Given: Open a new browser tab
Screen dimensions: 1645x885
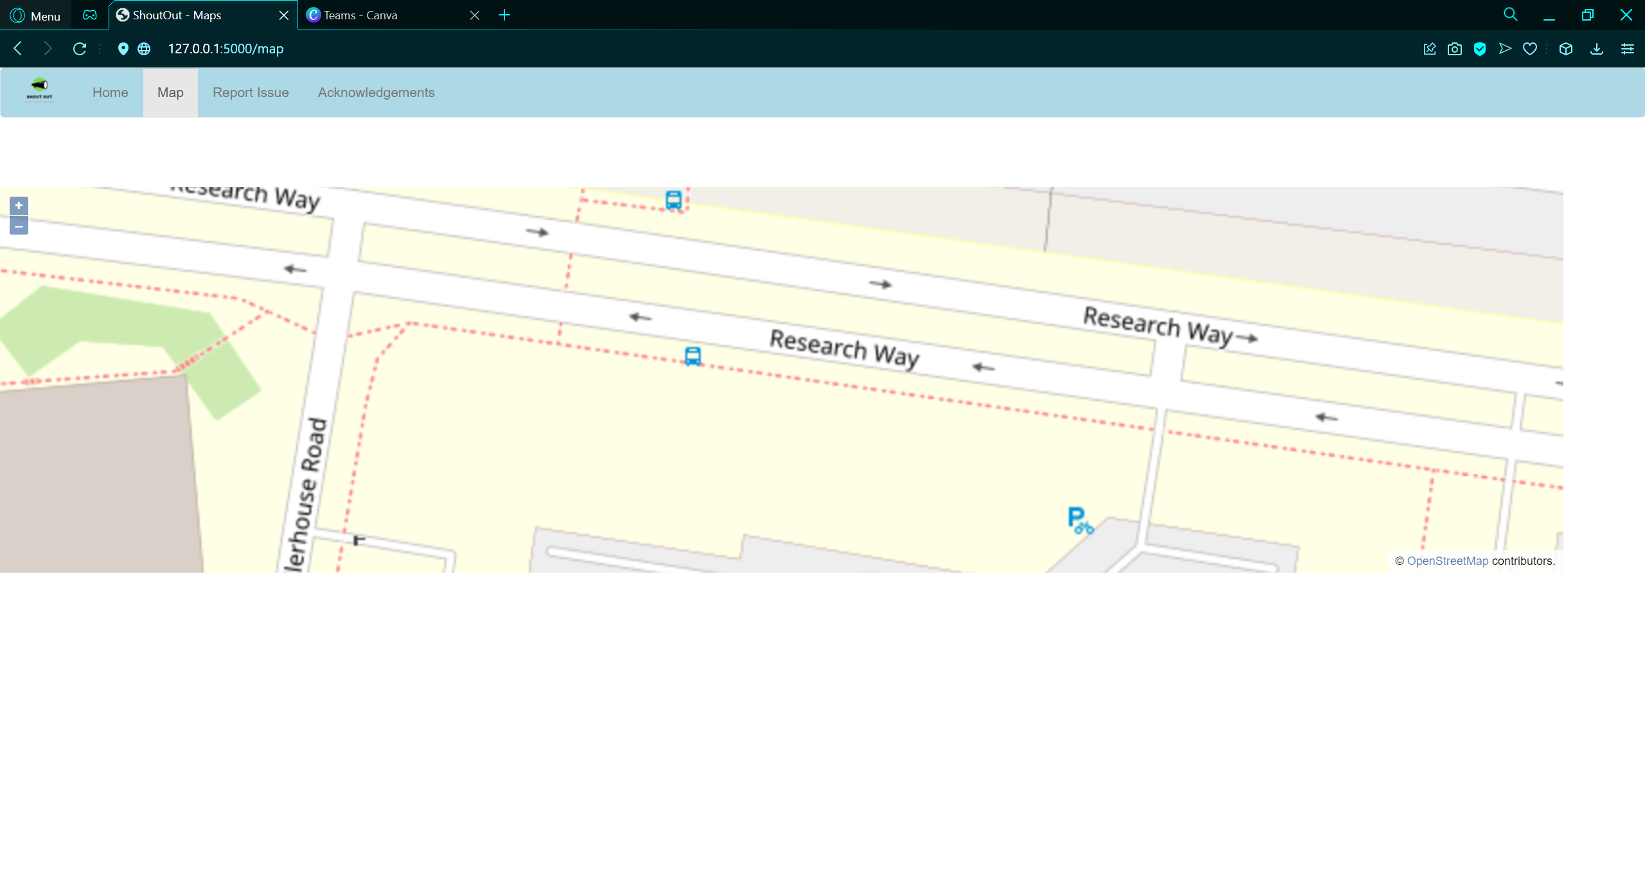Looking at the screenshot, I should tap(504, 15).
